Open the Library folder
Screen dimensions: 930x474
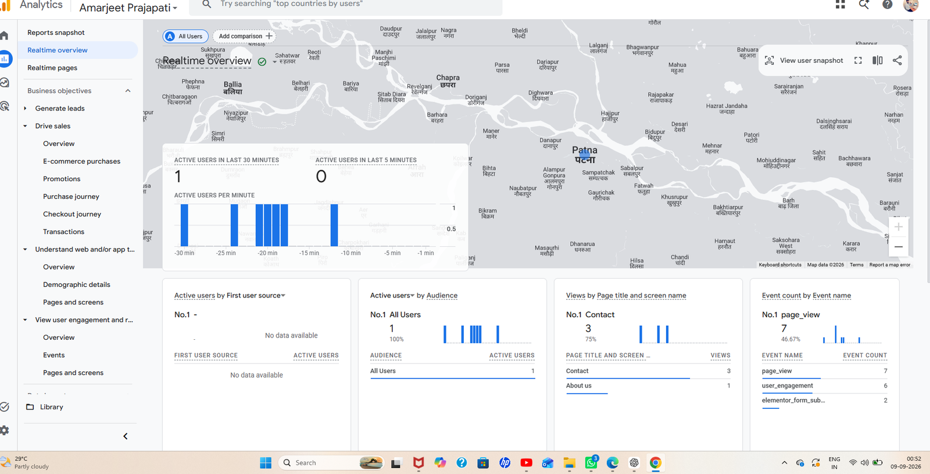click(45, 407)
